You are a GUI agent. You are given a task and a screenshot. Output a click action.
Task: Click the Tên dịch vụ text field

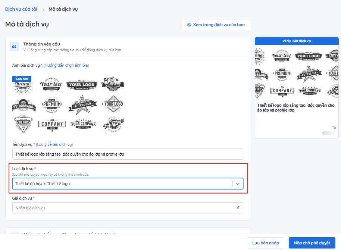[128, 154]
